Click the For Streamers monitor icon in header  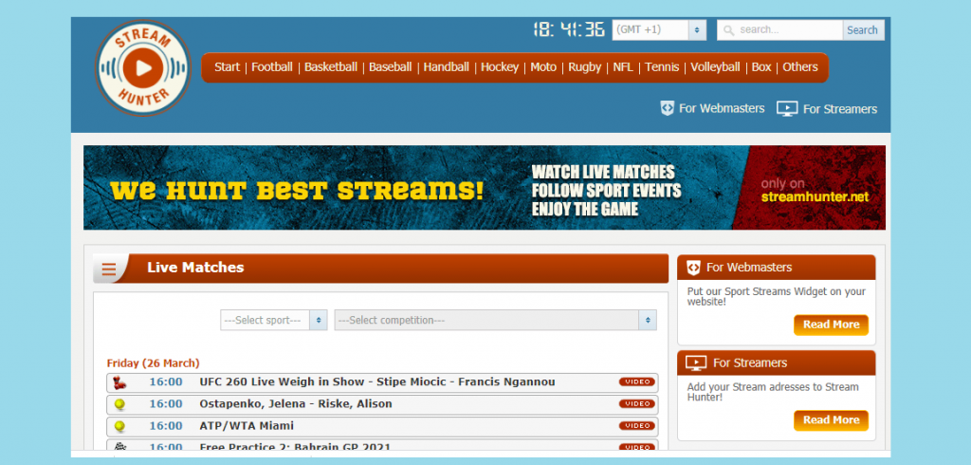787,109
